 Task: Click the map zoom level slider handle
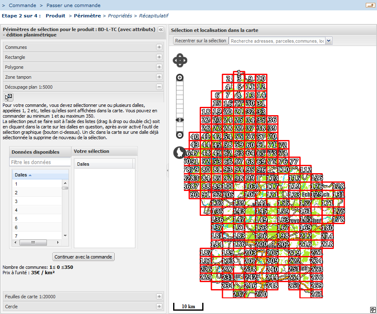tap(180, 120)
